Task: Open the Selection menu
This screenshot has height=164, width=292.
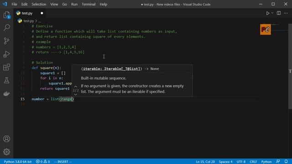Action: click(x=39, y=4)
